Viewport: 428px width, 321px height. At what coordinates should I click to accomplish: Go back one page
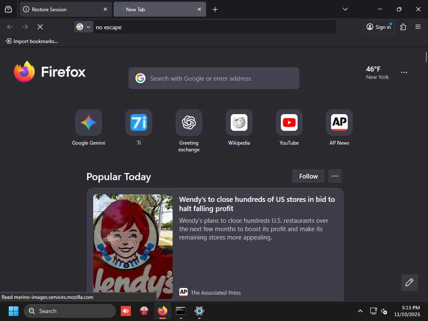click(10, 27)
